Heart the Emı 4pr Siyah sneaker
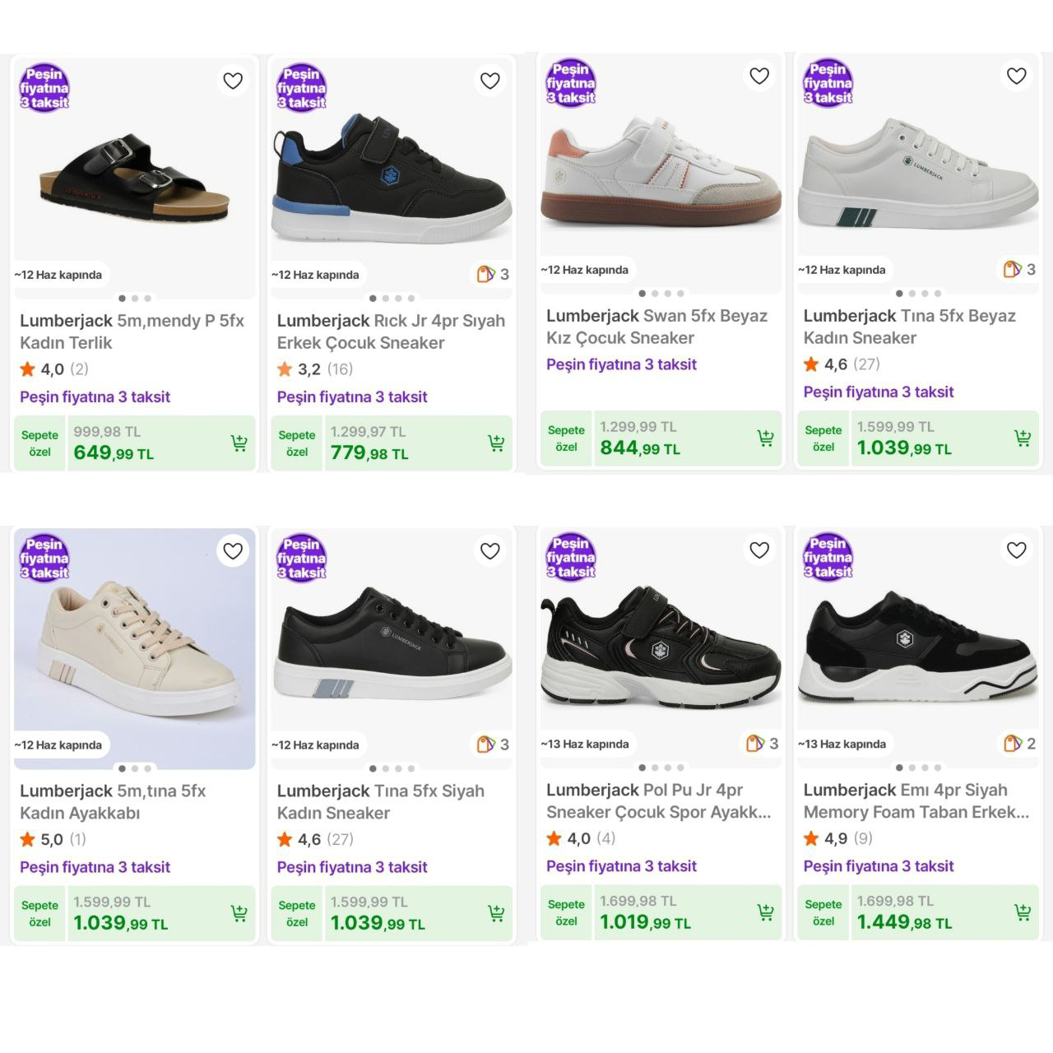 [1017, 550]
